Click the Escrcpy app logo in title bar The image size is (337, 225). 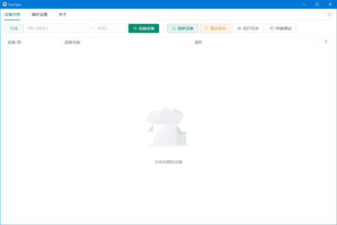5,4
